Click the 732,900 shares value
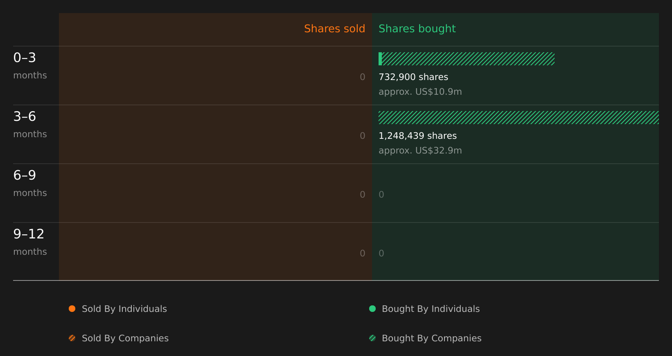This screenshot has width=672, height=356. tap(413, 77)
